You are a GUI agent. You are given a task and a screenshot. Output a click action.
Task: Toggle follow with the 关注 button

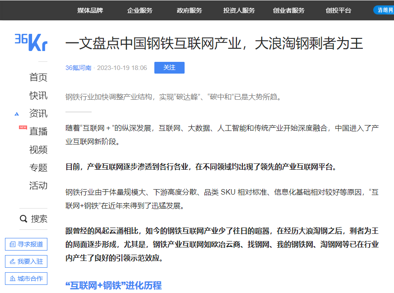click(x=169, y=68)
